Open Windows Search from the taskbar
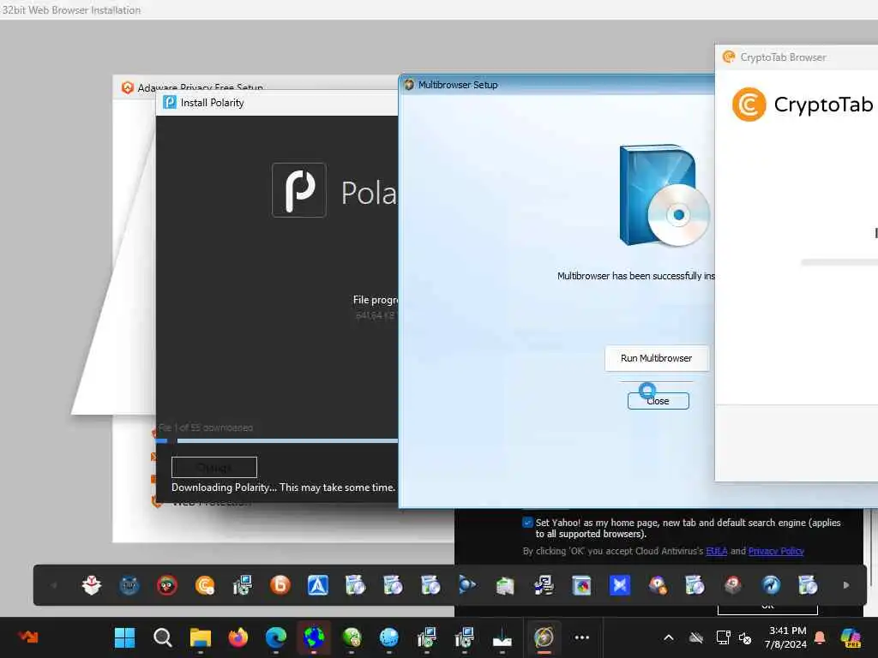Image resolution: width=878 pixels, height=658 pixels. point(162,637)
